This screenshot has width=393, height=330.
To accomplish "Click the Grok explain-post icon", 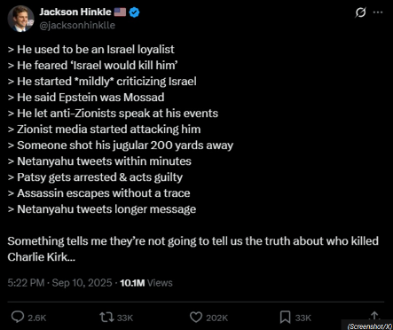I will [x=360, y=12].
